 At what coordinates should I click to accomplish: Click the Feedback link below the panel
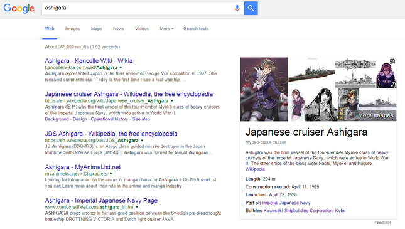(x=383, y=223)
